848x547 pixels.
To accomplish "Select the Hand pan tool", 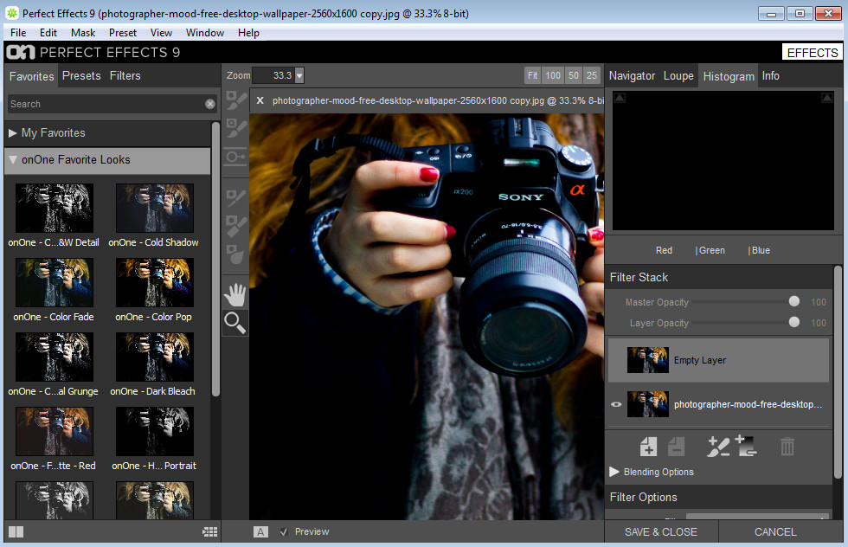I will click(234, 294).
